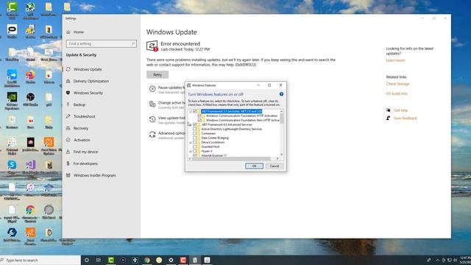Open Troubleshoot wrench entry
This screenshot has height=265, width=471.
pos(84,116)
